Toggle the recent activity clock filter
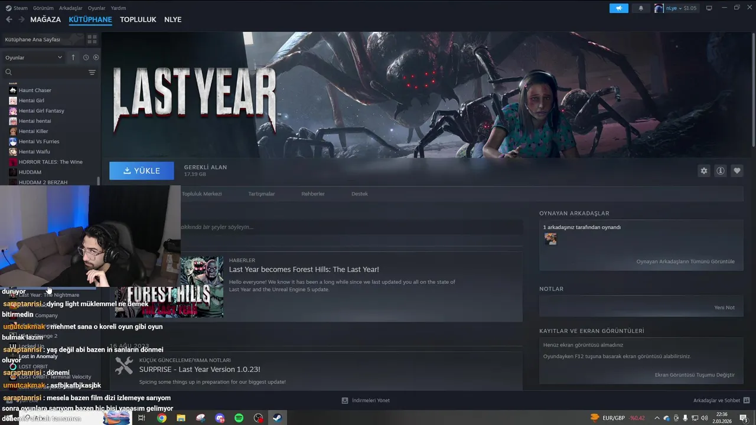The image size is (756, 425). point(86,57)
